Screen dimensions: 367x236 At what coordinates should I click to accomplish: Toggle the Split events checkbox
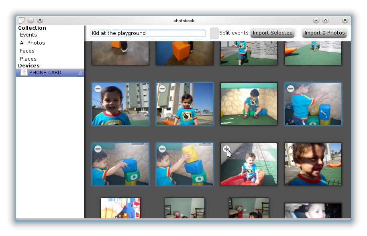pos(214,33)
